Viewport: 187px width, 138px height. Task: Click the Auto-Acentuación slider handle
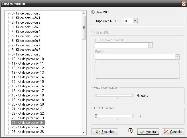pyautogui.click(x=96, y=96)
